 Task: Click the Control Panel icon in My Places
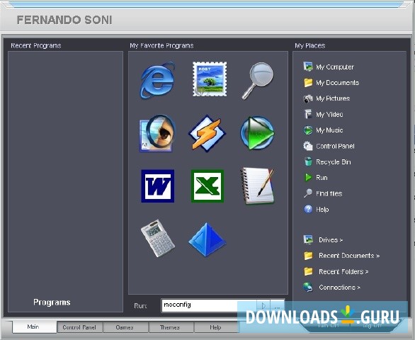308,146
